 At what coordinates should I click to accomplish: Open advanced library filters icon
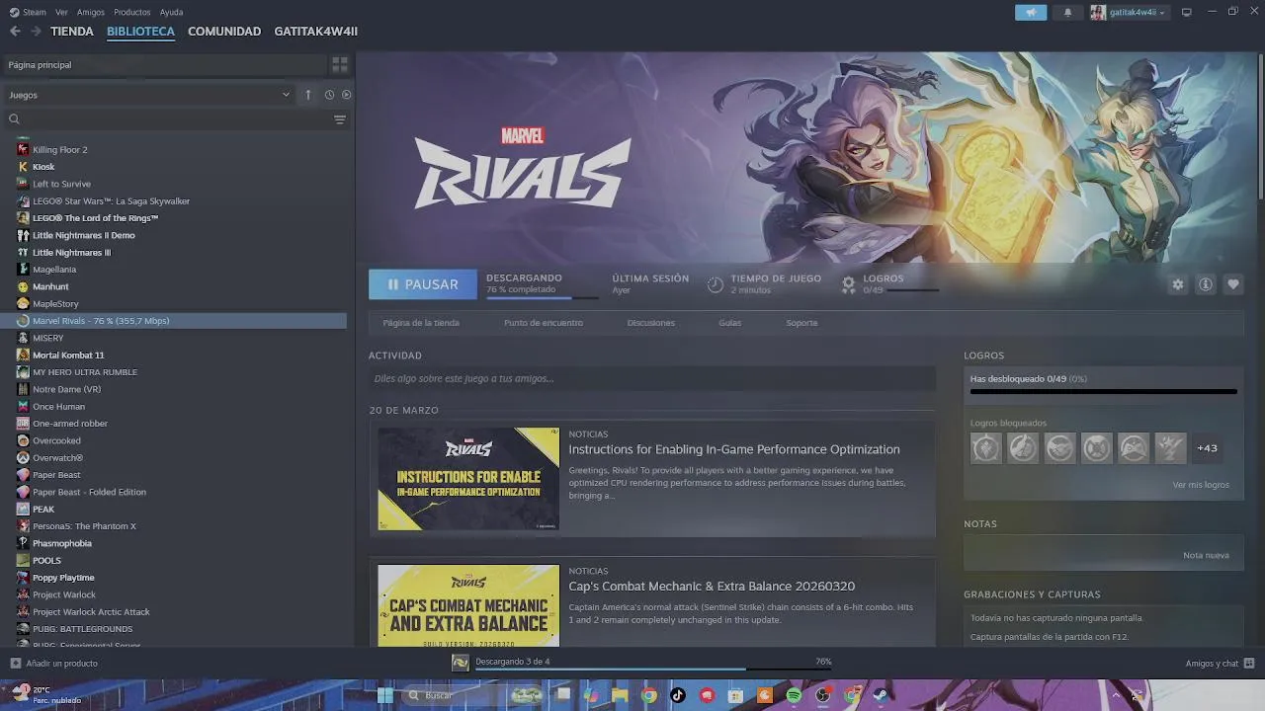pos(339,119)
